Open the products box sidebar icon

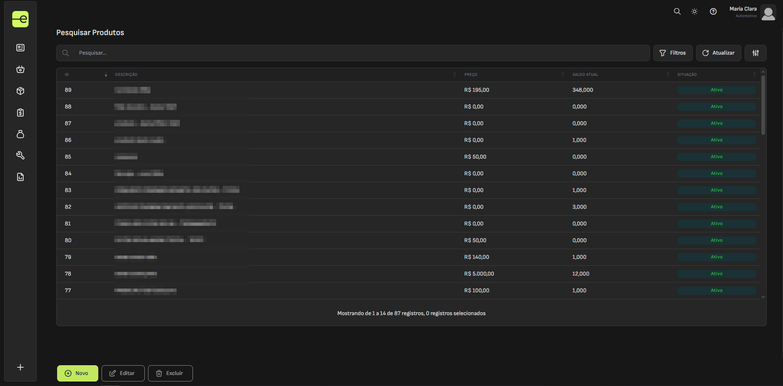(20, 91)
